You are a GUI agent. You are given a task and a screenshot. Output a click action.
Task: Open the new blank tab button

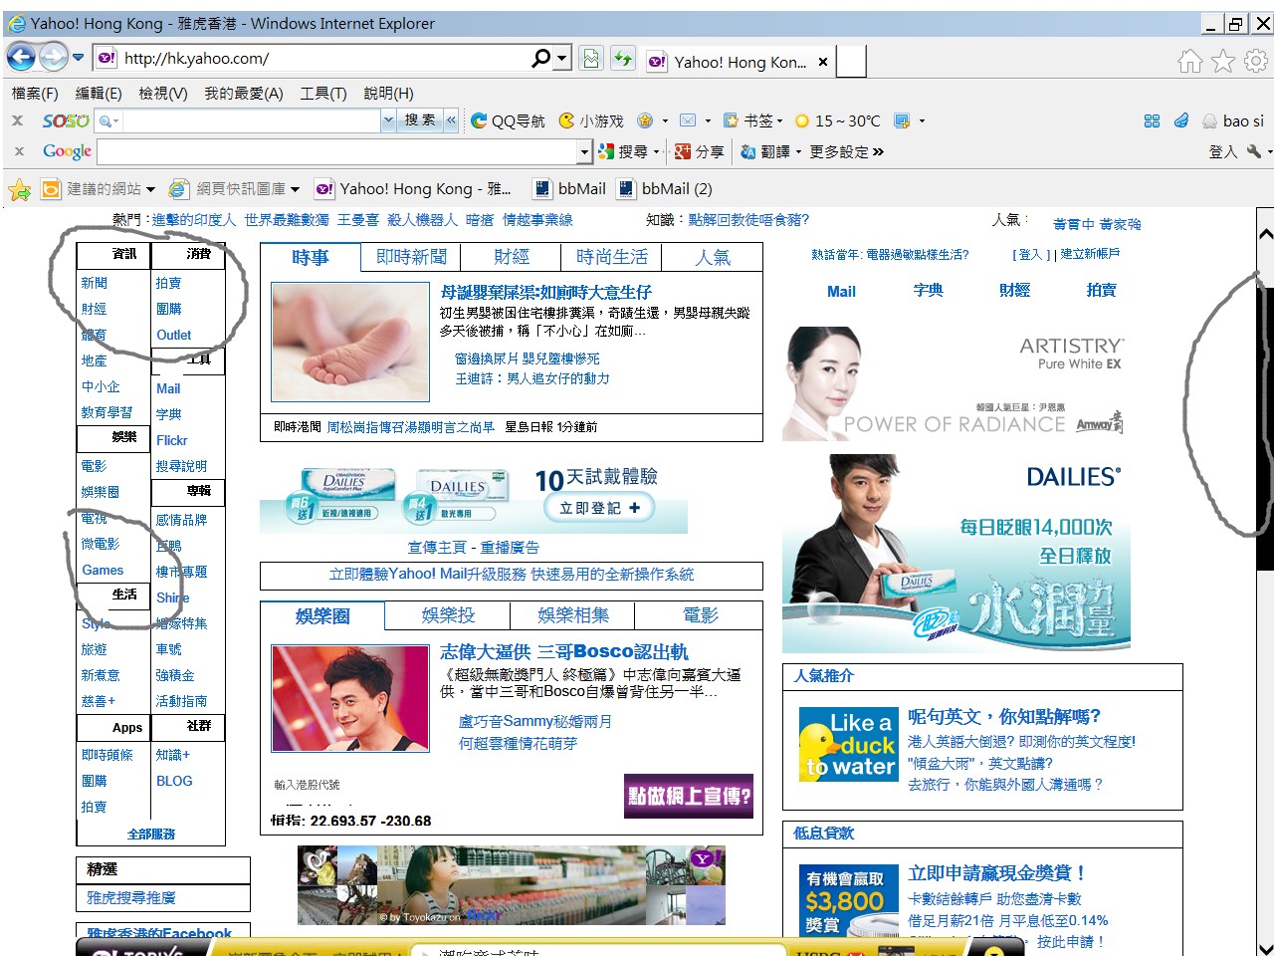click(x=851, y=61)
